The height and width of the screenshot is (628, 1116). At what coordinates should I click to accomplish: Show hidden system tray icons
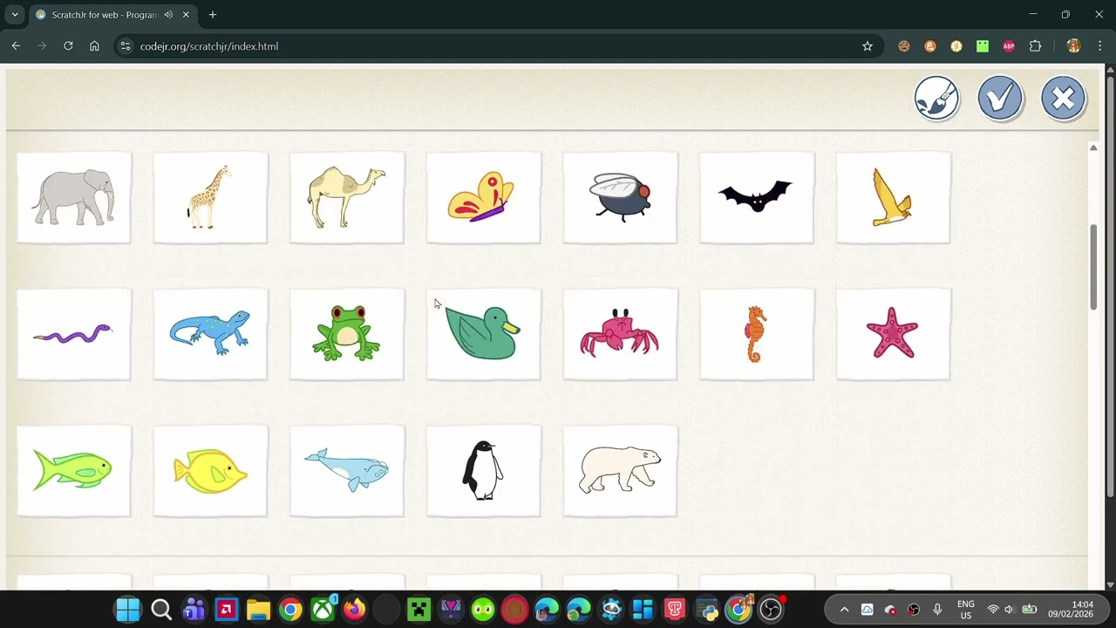point(844,610)
